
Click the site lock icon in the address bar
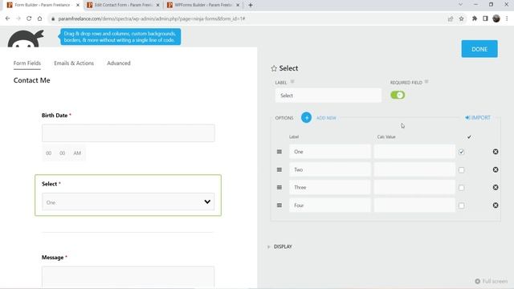pyautogui.click(x=53, y=18)
